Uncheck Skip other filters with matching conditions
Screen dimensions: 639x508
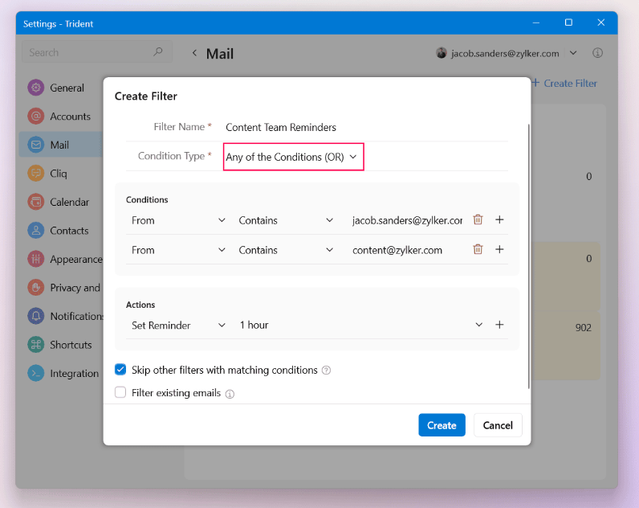[x=120, y=370]
